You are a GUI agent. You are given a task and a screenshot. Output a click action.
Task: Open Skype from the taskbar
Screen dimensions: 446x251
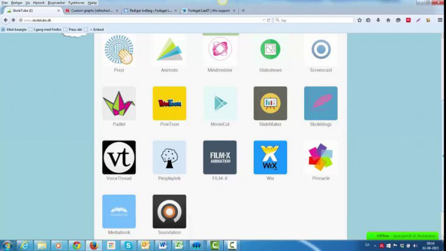pos(128,245)
